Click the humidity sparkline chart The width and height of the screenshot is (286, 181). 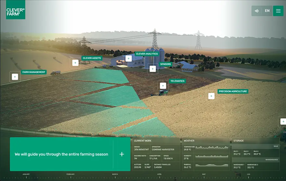(x=212, y=156)
